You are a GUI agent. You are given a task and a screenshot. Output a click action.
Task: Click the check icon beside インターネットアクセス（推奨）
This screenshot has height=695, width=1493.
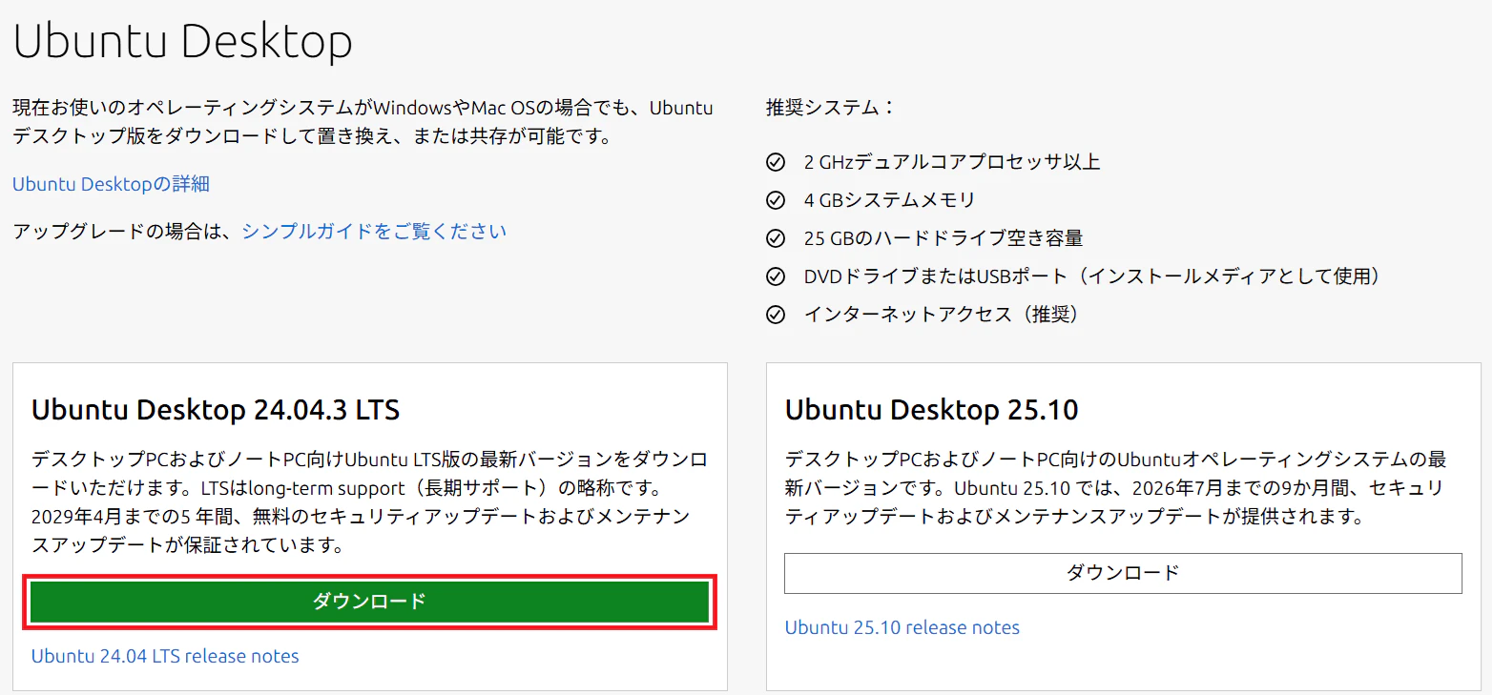coord(776,315)
